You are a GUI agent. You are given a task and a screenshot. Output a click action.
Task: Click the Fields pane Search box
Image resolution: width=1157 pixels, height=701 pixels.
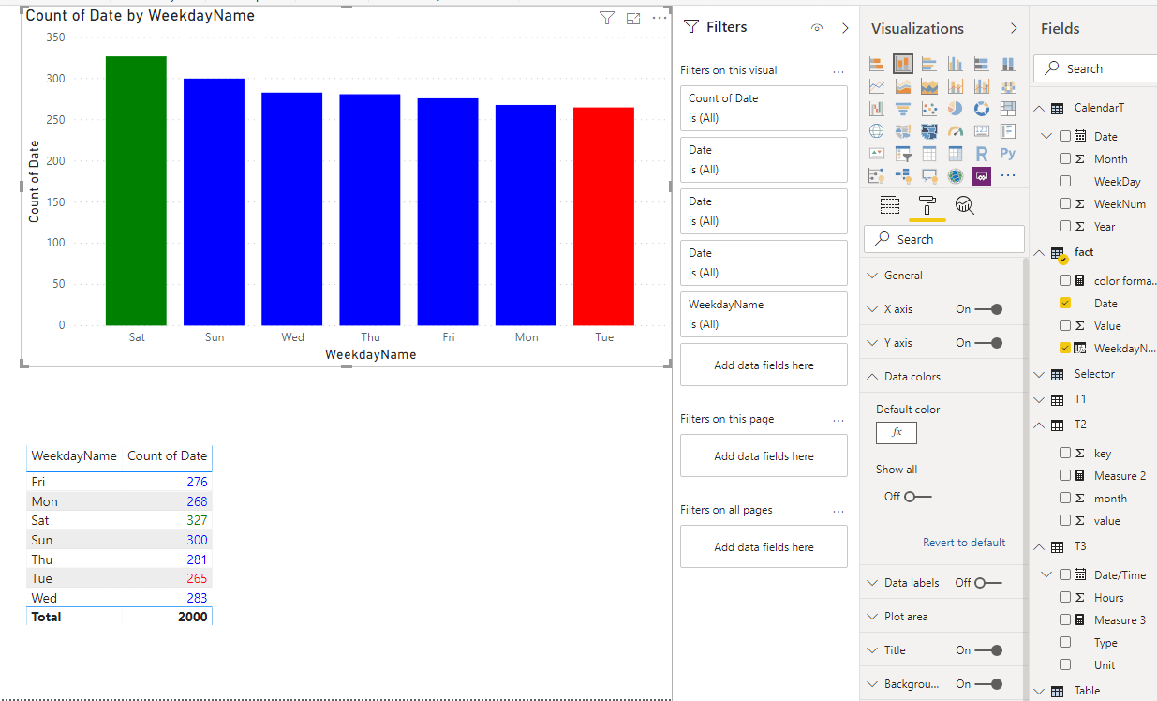click(1093, 67)
